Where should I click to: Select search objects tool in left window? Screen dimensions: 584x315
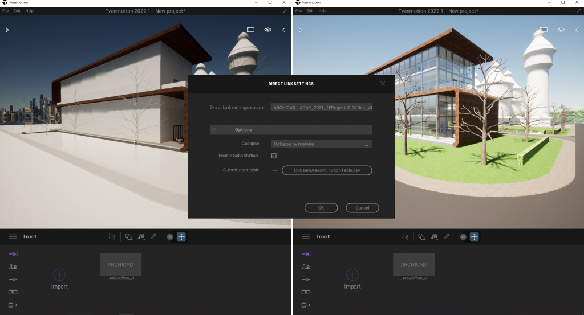(x=128, y=237)
